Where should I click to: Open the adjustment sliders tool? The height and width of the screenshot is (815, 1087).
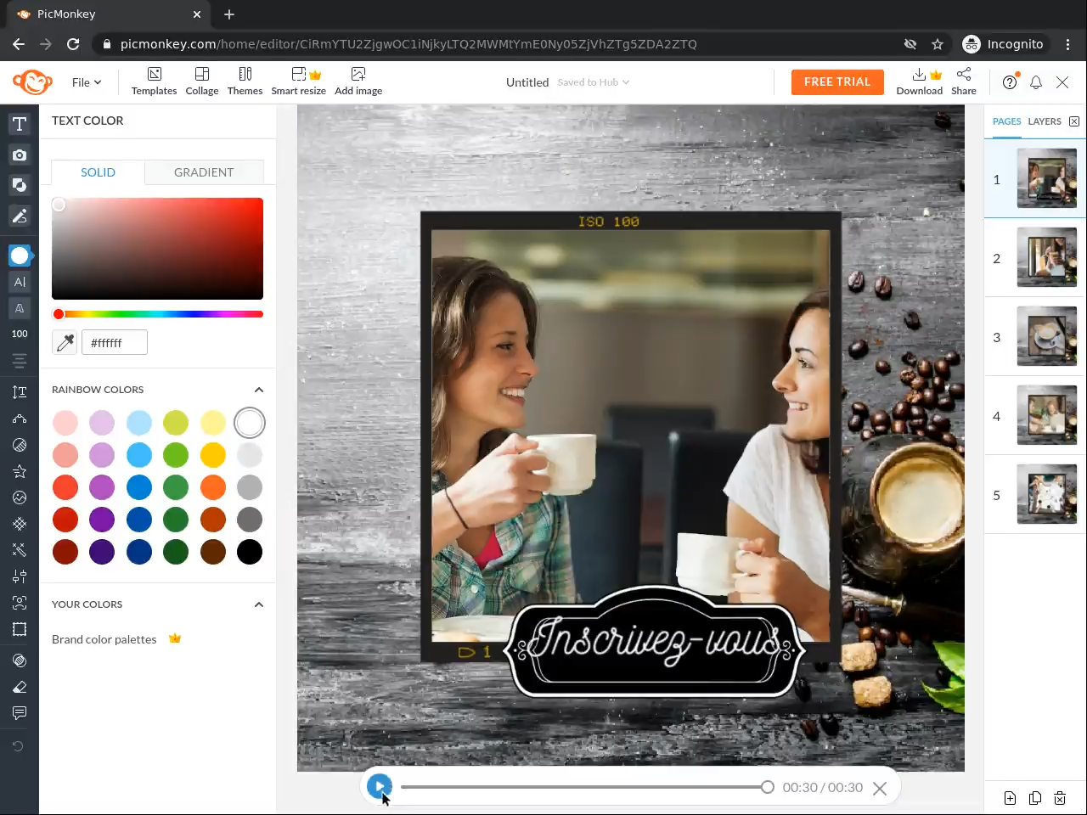point(20,576)
